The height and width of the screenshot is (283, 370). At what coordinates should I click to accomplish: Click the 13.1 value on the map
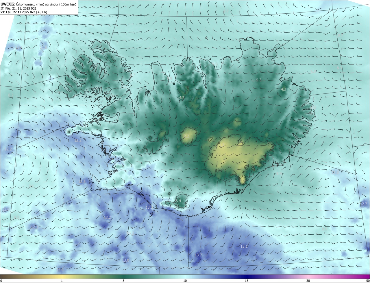(244, 246)
